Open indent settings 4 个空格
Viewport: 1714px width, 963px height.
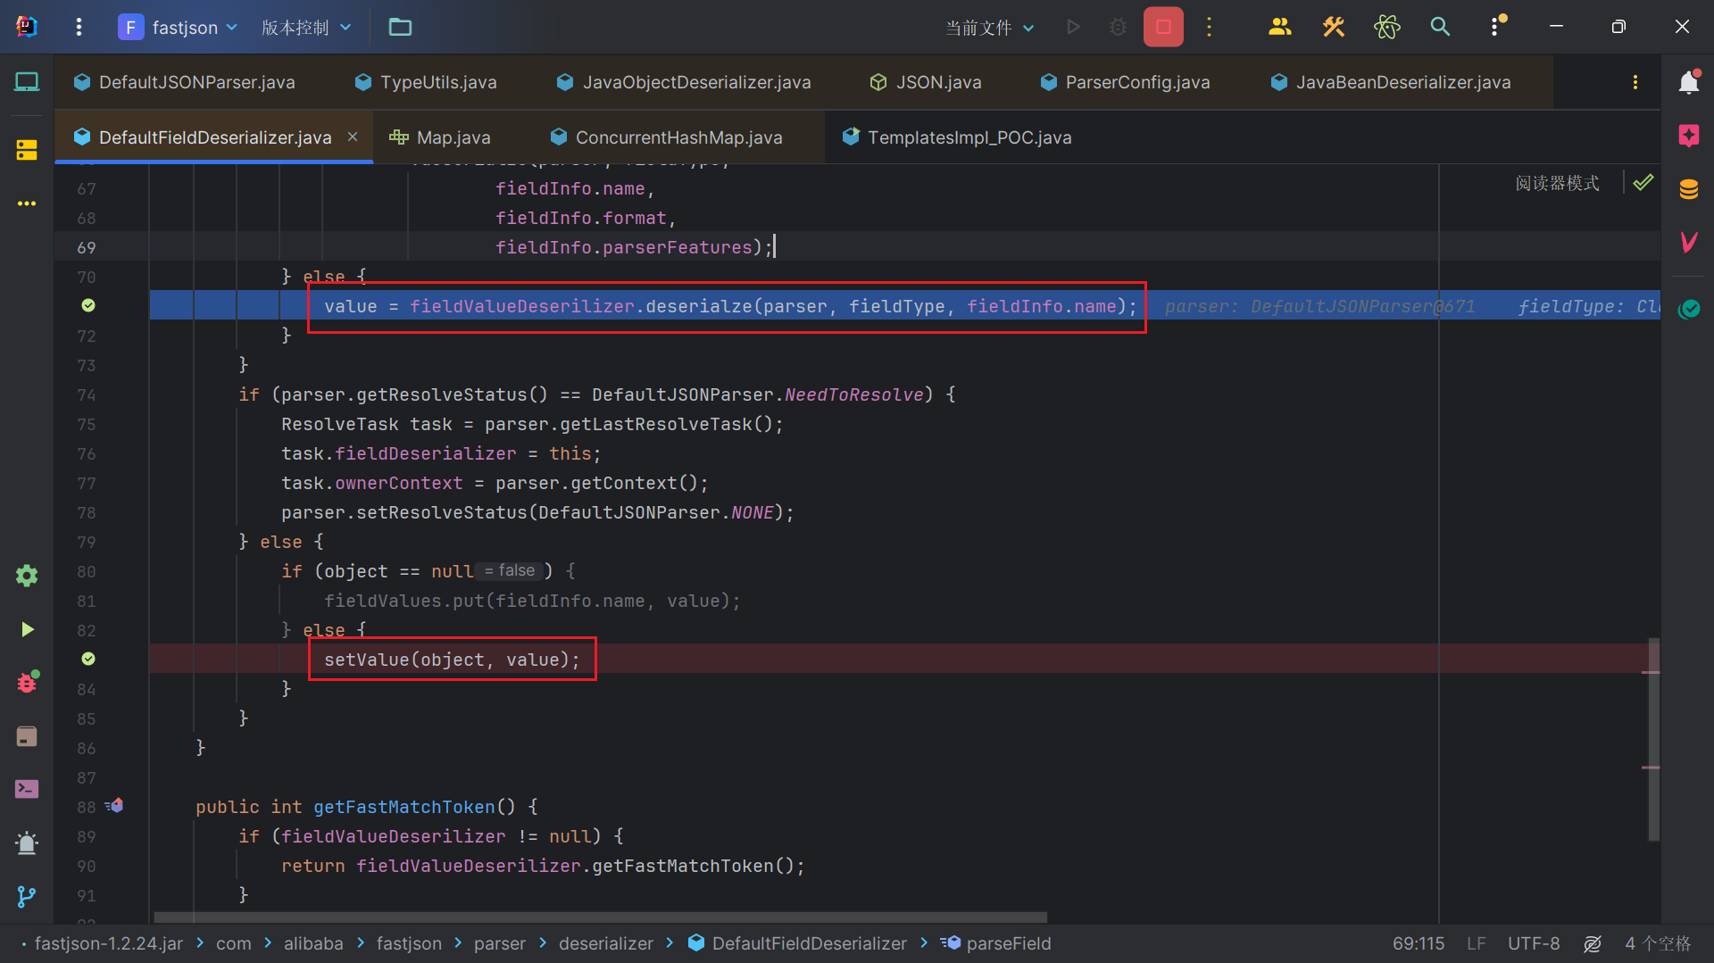click(1658, 943)
